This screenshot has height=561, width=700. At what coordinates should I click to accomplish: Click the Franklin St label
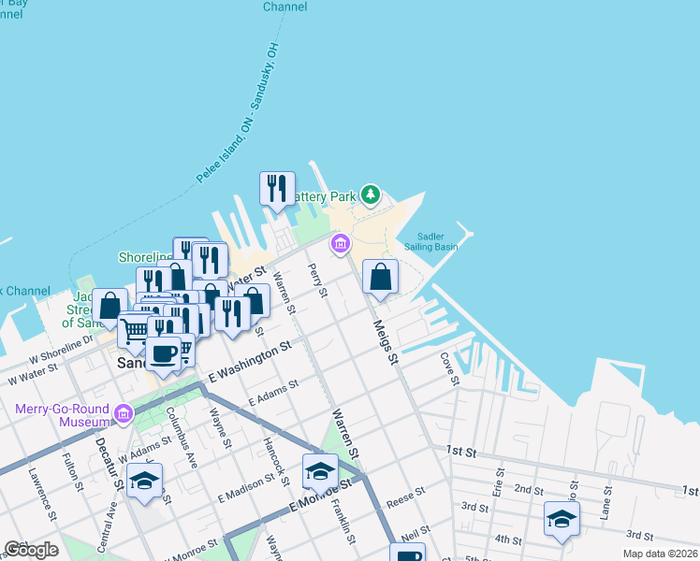[x=343, y=522]
